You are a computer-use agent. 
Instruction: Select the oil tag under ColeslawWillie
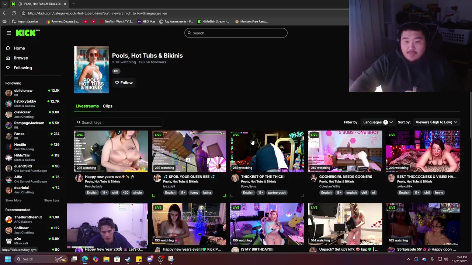374,192
